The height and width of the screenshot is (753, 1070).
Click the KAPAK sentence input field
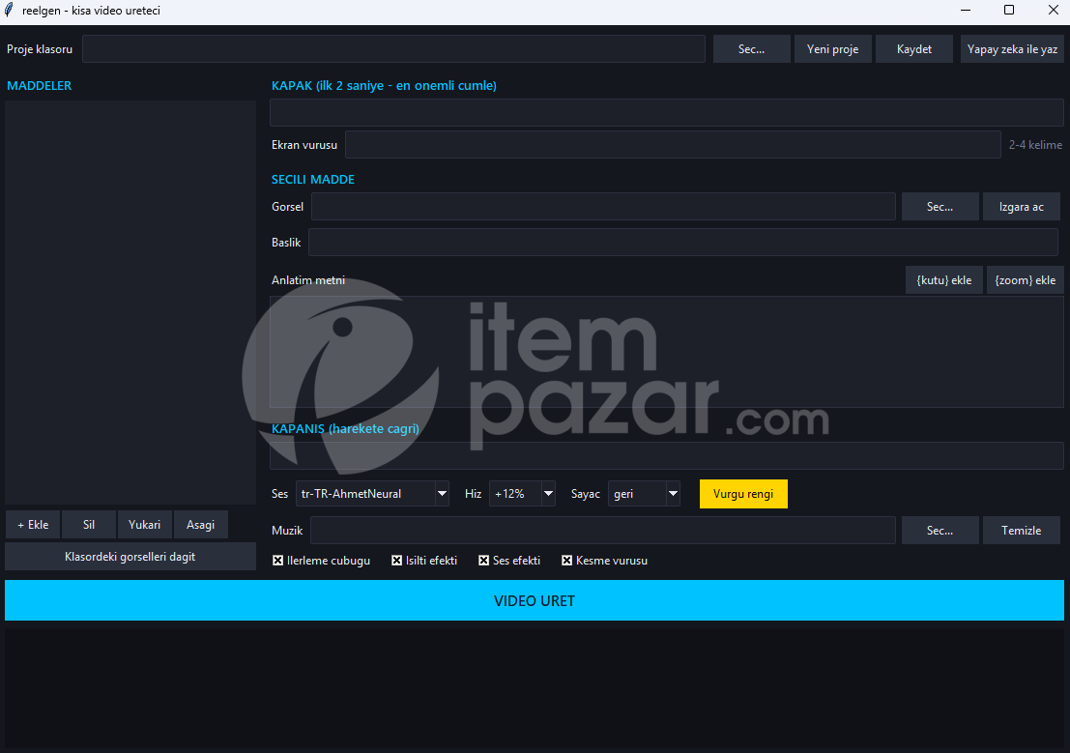tap(666, 113)
